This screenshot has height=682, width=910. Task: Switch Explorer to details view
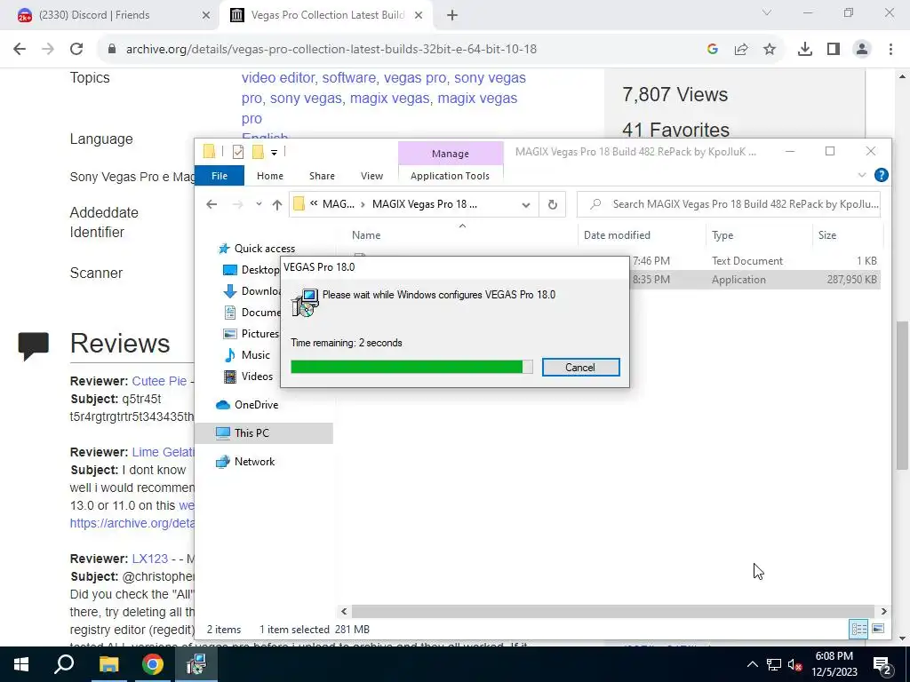click(858, 629)
